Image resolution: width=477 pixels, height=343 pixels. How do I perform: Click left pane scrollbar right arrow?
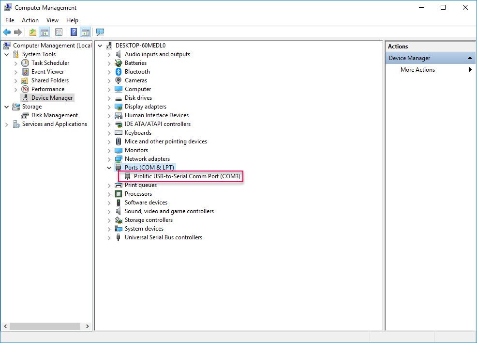(87, 326)
